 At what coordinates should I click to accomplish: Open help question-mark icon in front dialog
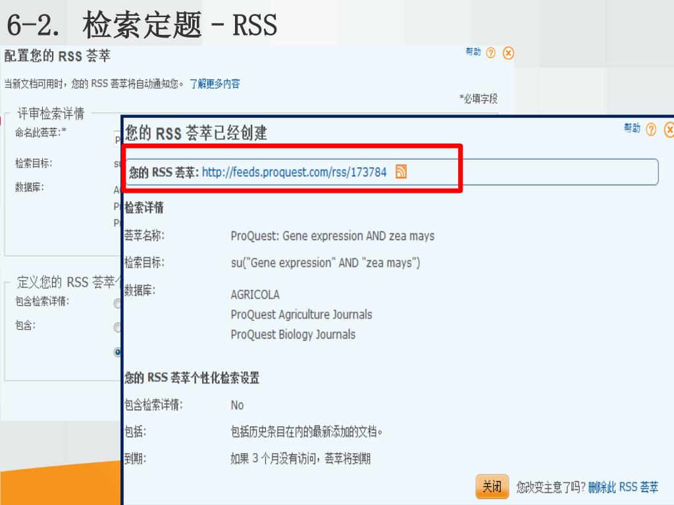click(x=651, y=129)
